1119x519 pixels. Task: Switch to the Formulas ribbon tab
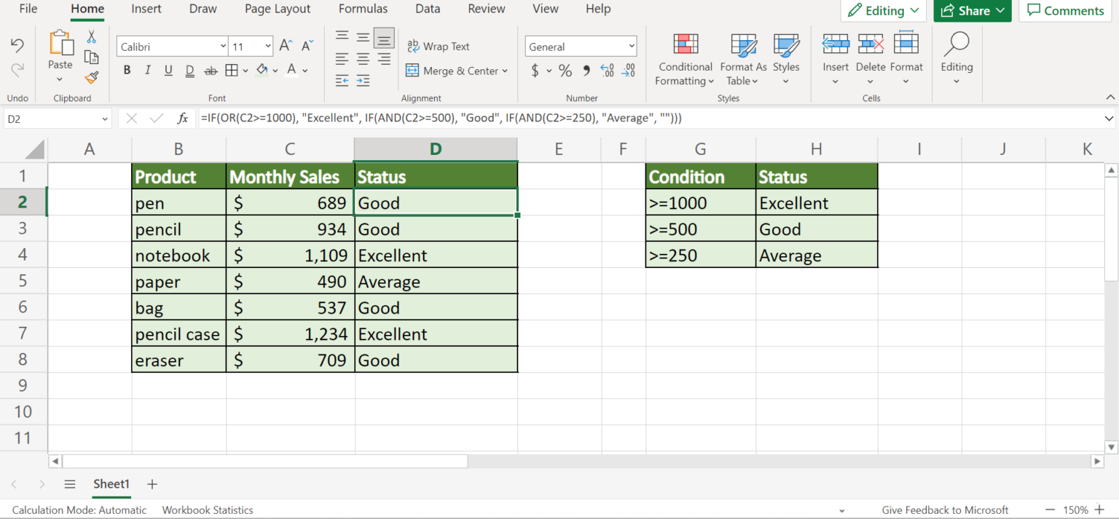tap(363, 9)
